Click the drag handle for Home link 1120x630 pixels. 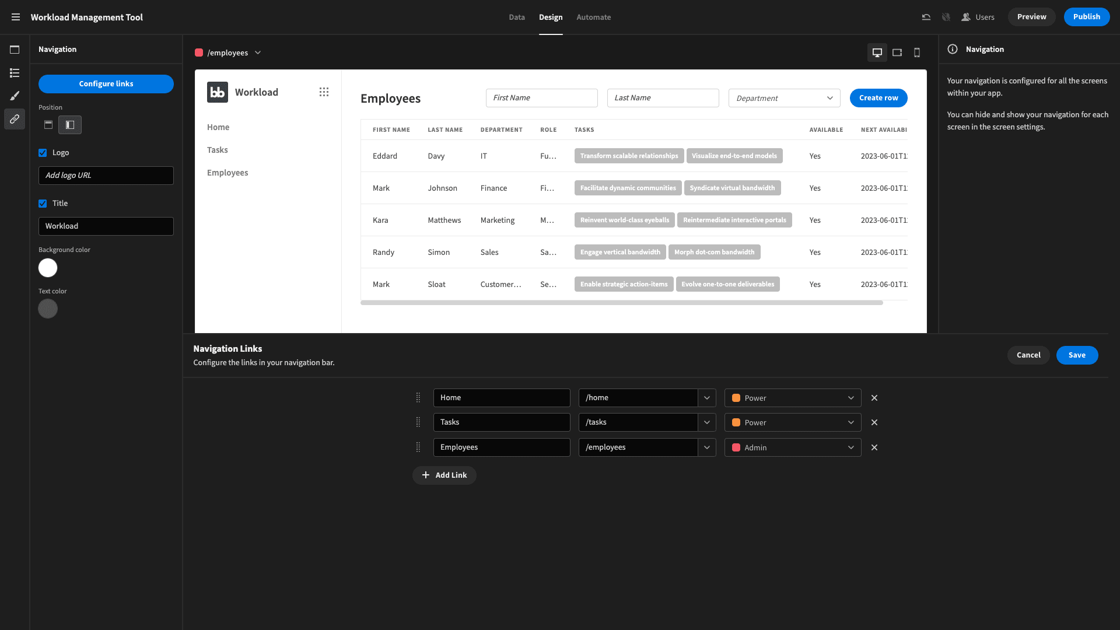418,398
